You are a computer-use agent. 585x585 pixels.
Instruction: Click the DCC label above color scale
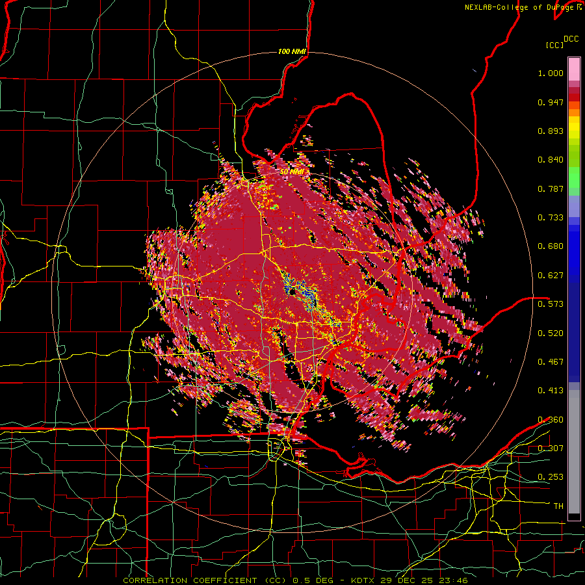click(571, 39)
